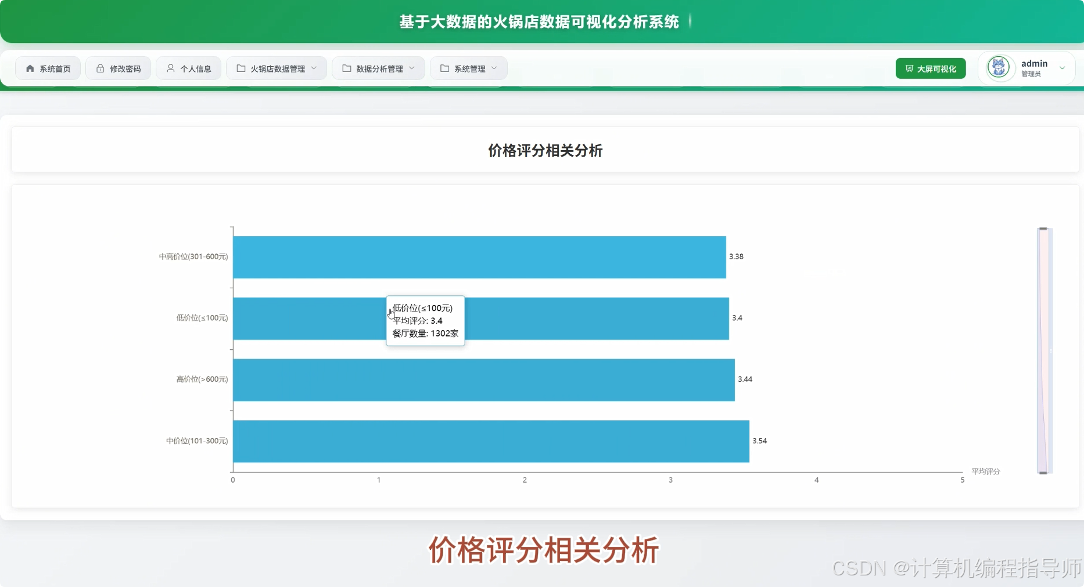This screenshot has height=587, width=1084.
Task: Click the bottom handle of the chart zoom slider
Action: point(1043,473)
